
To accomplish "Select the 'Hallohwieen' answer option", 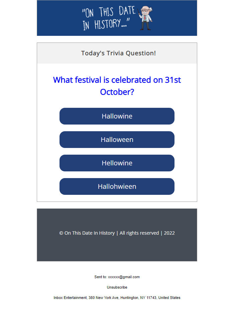I will coord(117,186).
